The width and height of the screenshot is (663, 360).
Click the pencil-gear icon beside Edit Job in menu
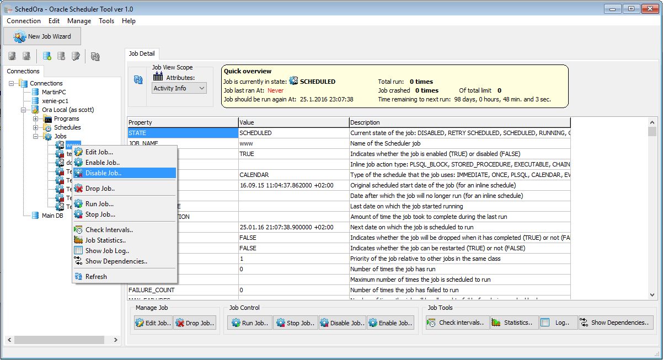pyautogui.click(x=78, y=152)
